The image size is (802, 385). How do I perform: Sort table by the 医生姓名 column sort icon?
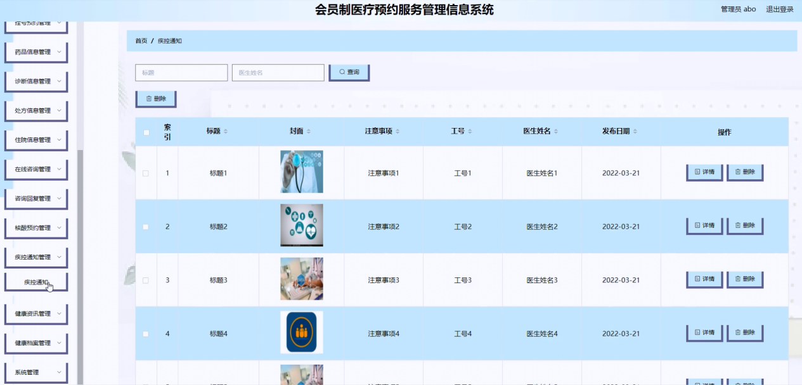pyautogui.click(x=556, y=132)
